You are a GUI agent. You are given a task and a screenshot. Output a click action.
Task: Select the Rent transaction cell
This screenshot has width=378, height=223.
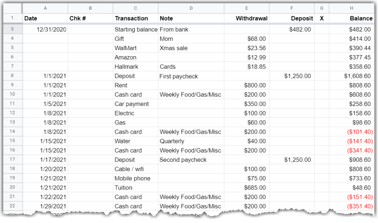pos(135,85)
